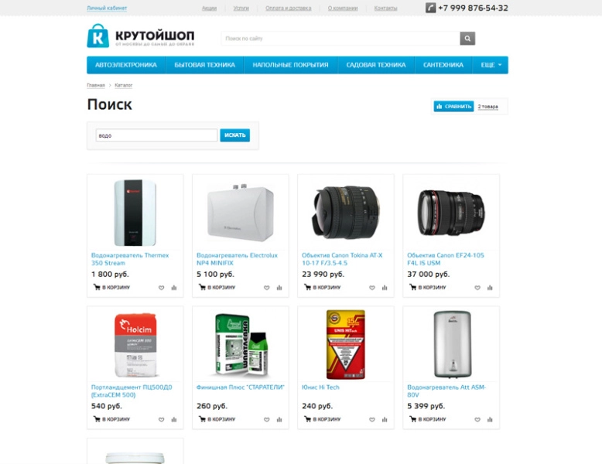Screen dimensions: 602x464
Task: Open the Electrolux water heater thumbnail
Action: coord(241,213)
